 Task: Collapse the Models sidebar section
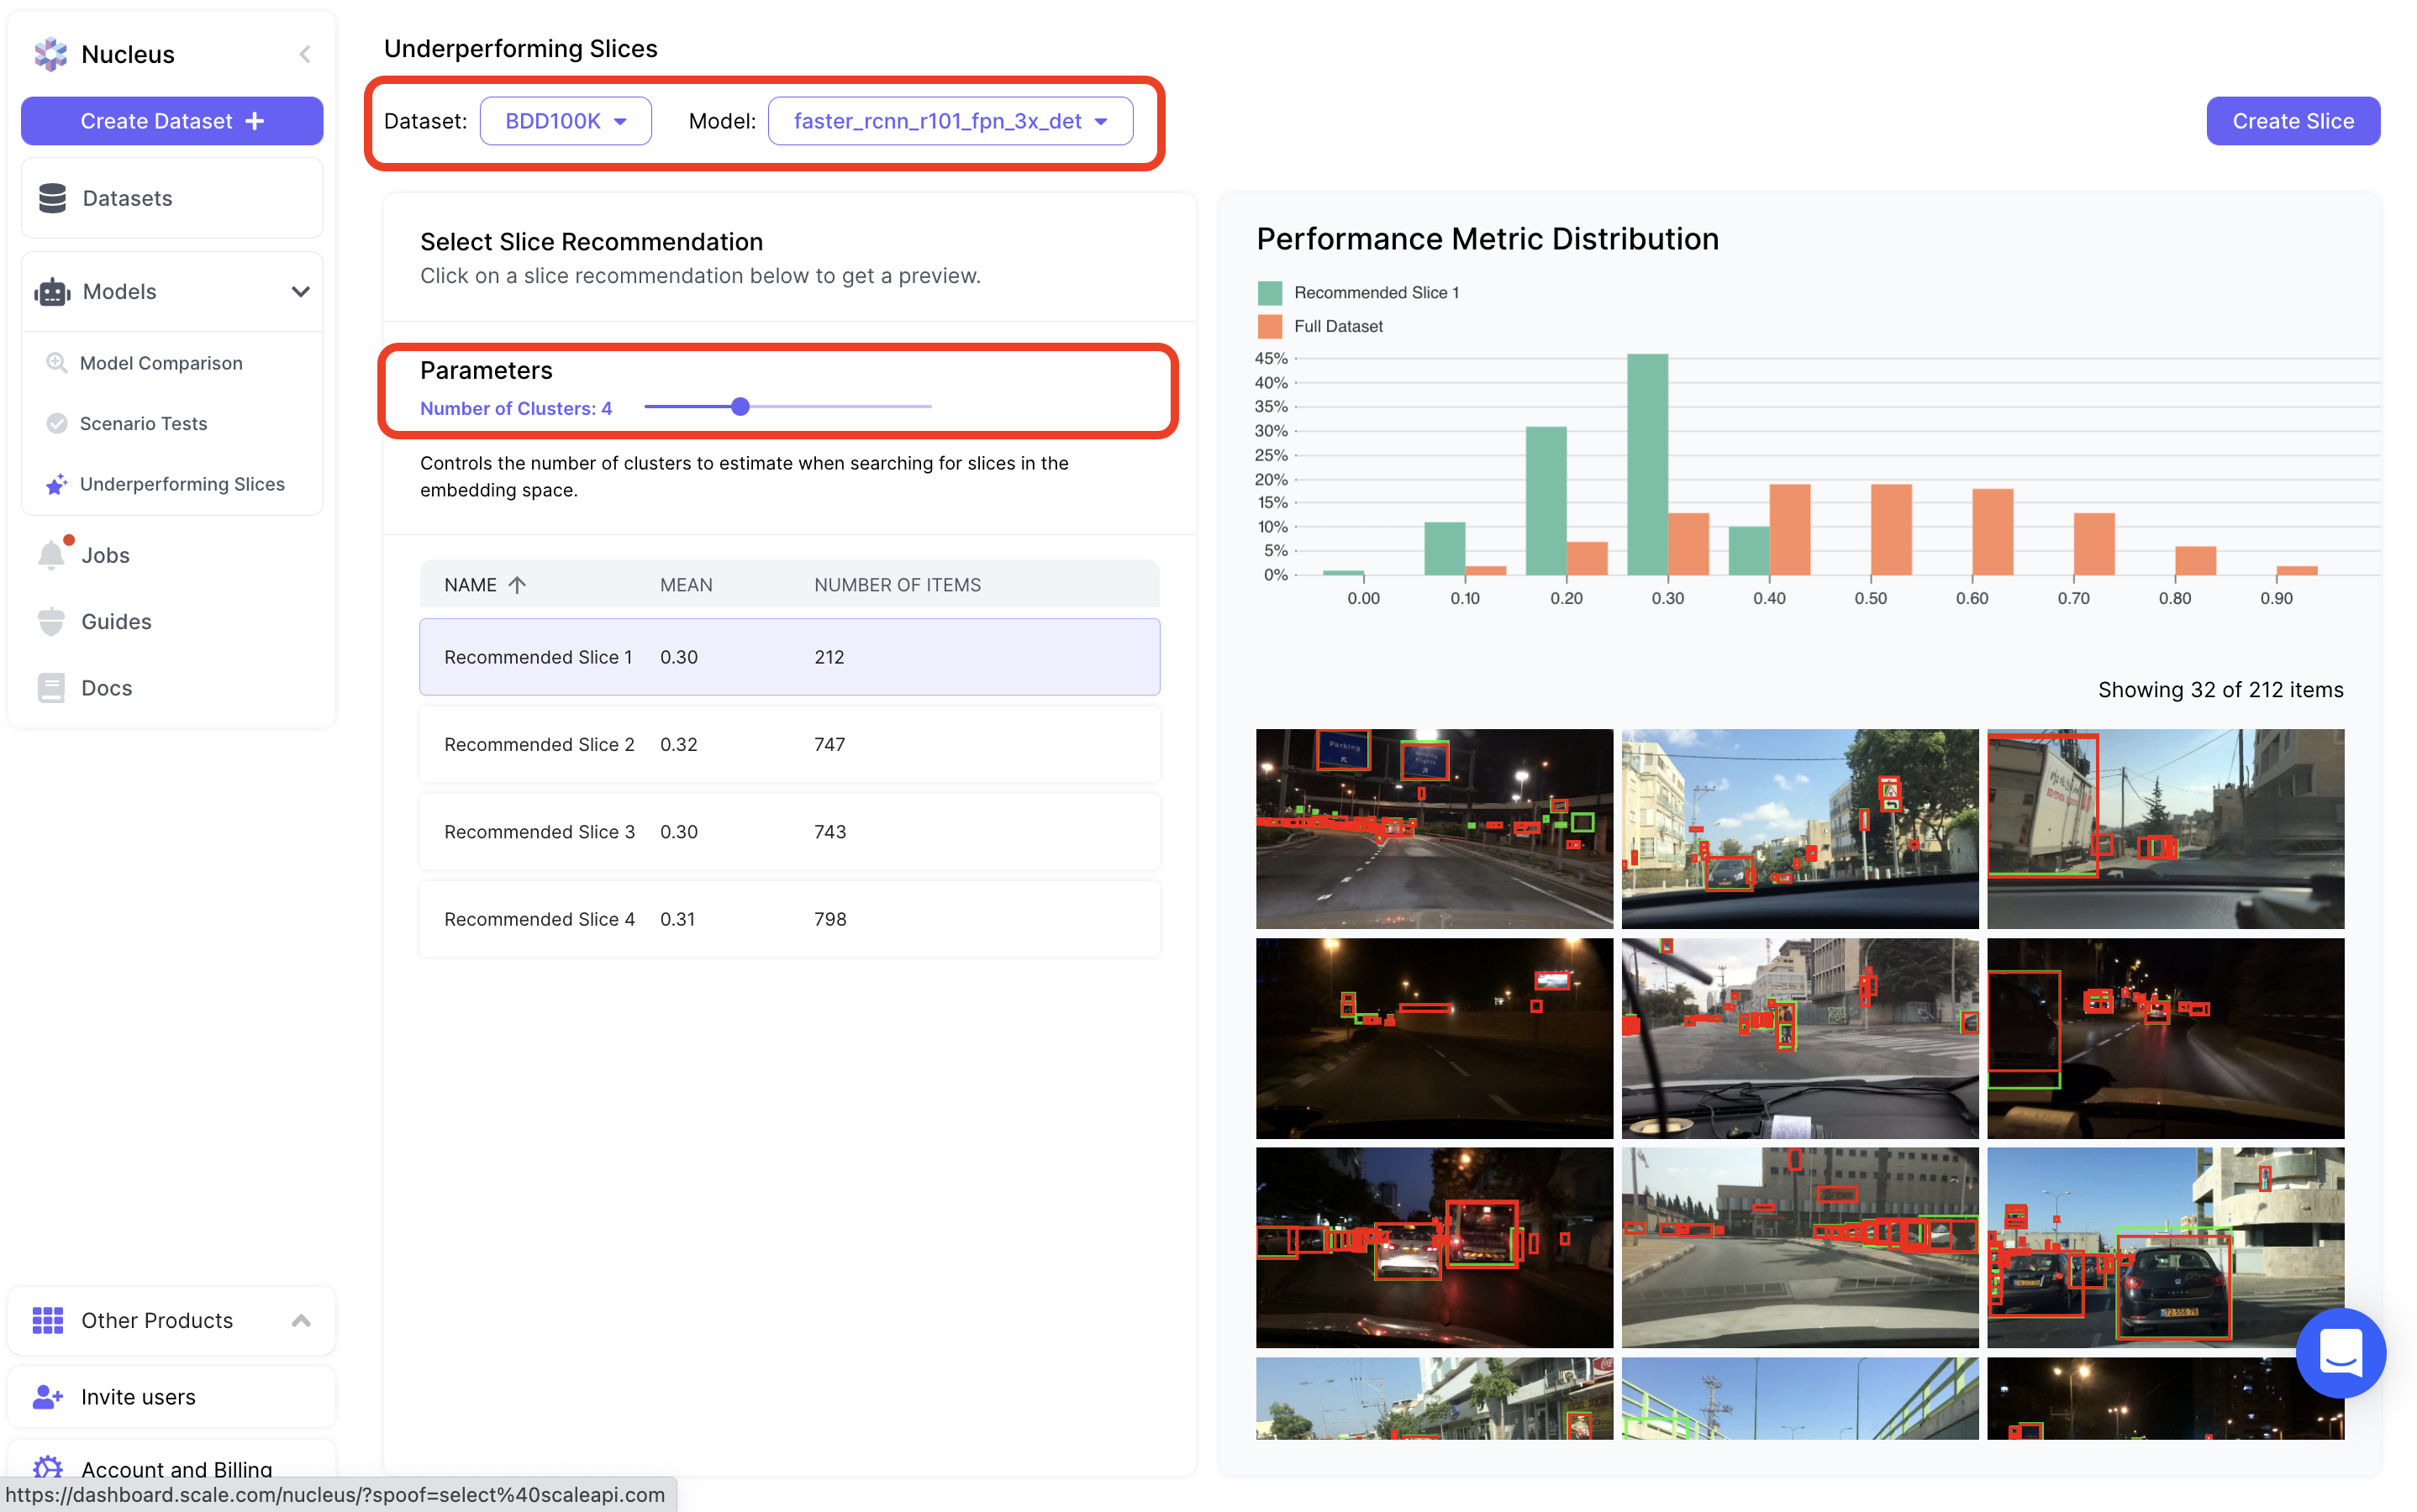[x=300, y=291]
